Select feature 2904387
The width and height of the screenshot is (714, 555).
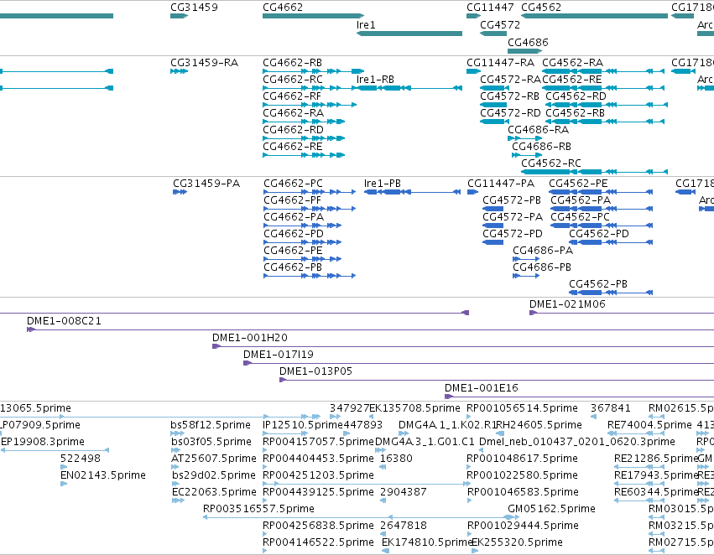pos(404,492)
